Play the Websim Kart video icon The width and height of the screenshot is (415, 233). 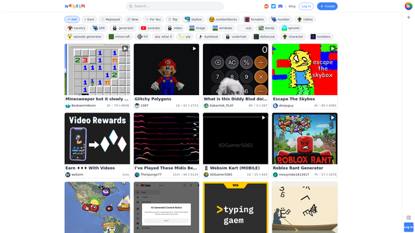tap(263, 118)
